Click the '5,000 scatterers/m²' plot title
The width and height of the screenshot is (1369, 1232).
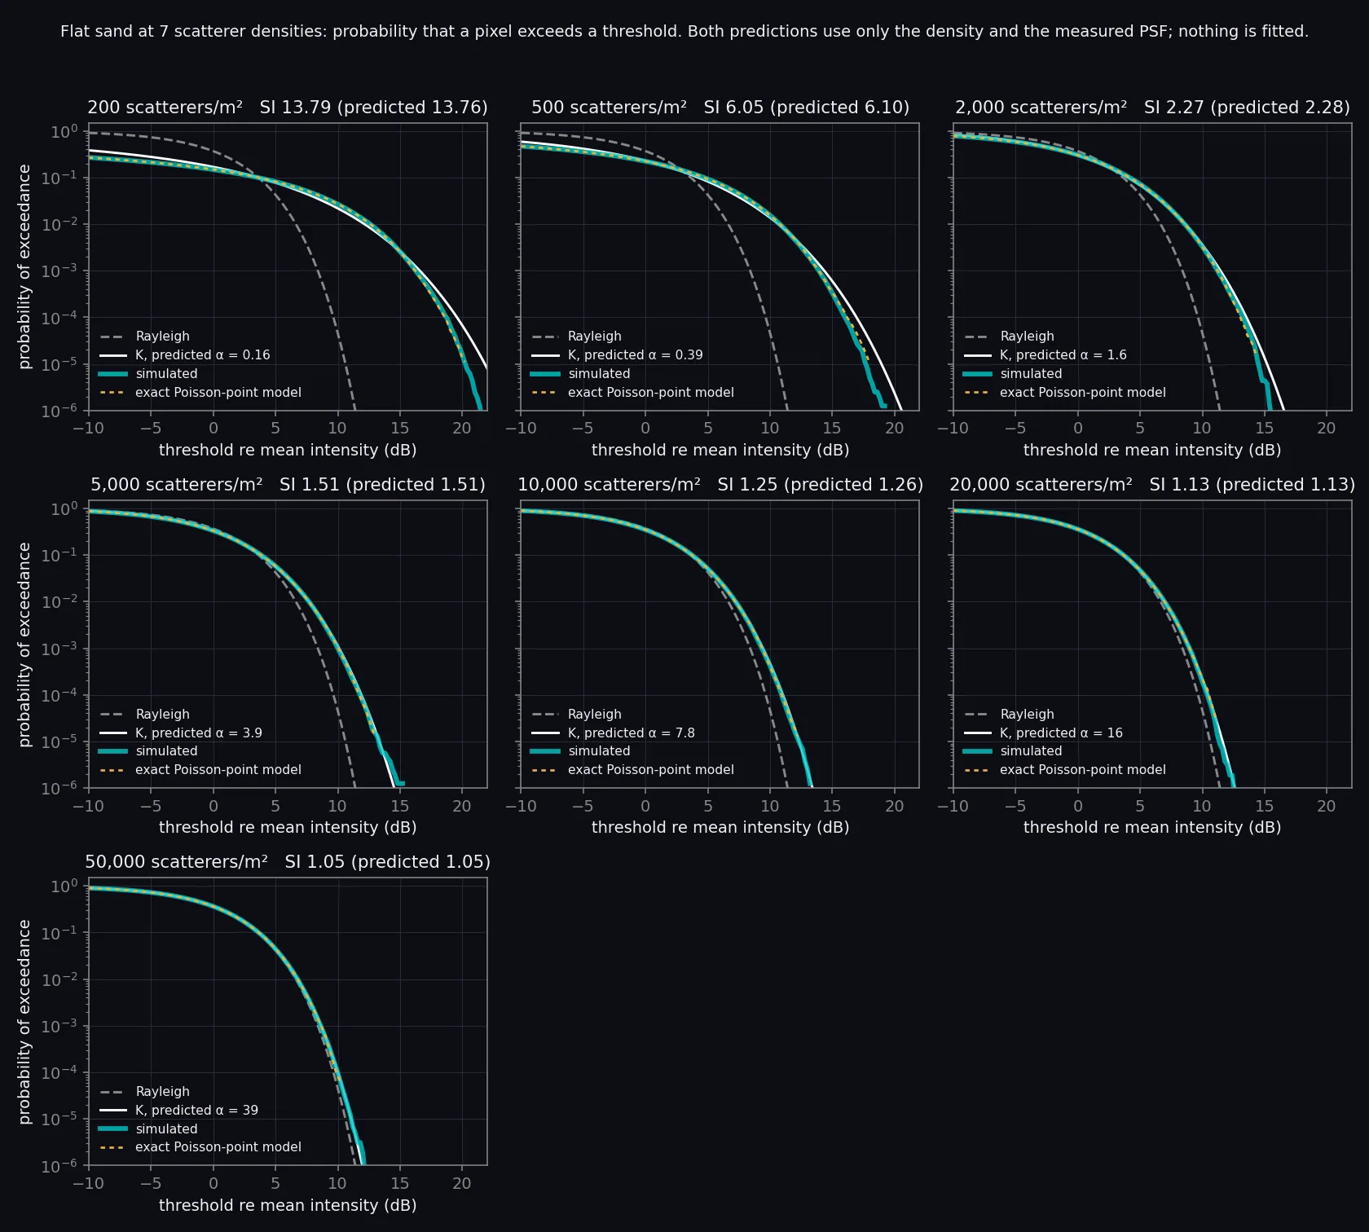click(x=288, y=485)
